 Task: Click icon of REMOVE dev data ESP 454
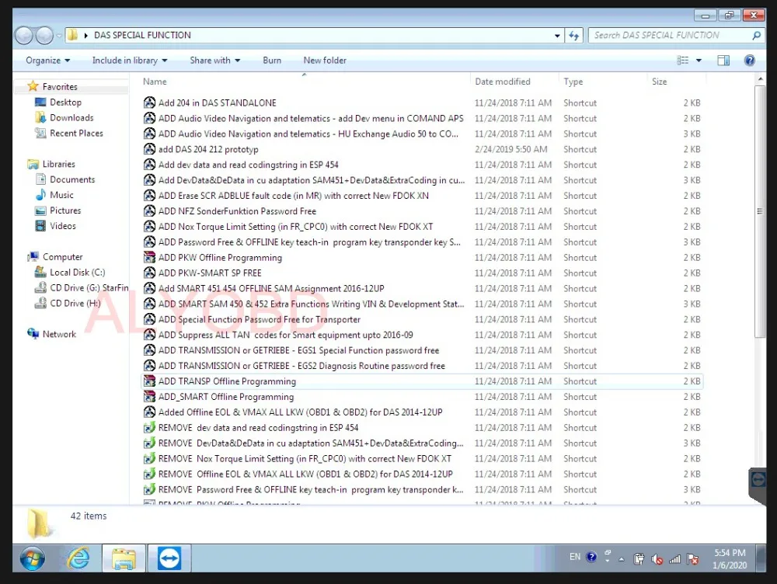click(149, 427)
